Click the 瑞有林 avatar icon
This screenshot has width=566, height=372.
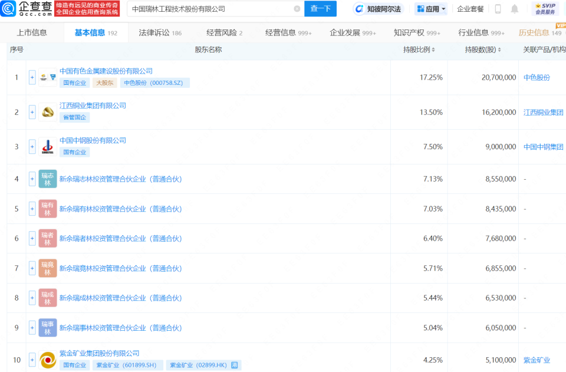(48, 209)
